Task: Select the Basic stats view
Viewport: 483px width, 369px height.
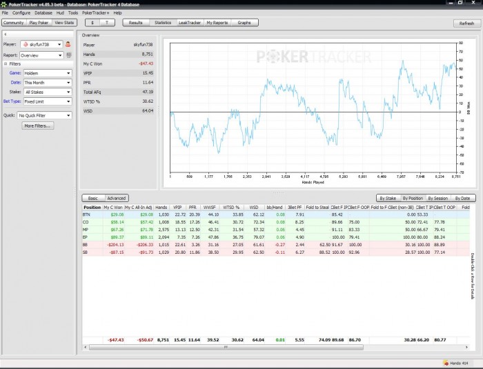Action: click(93, 199)
